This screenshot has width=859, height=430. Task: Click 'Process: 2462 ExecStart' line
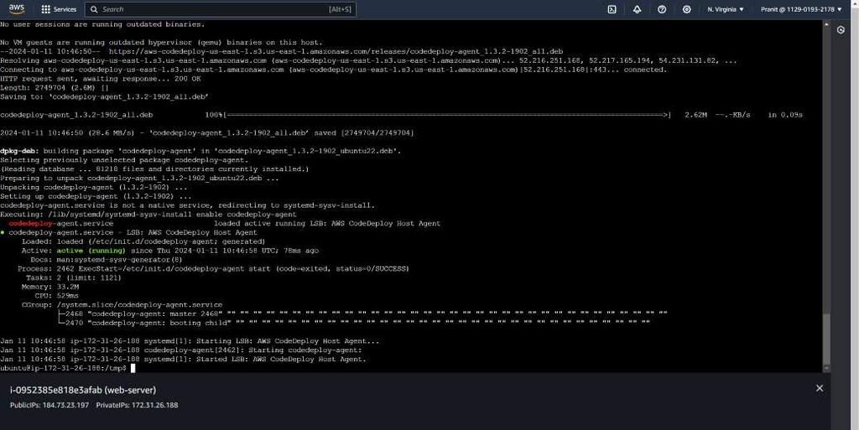pos(213,268)
